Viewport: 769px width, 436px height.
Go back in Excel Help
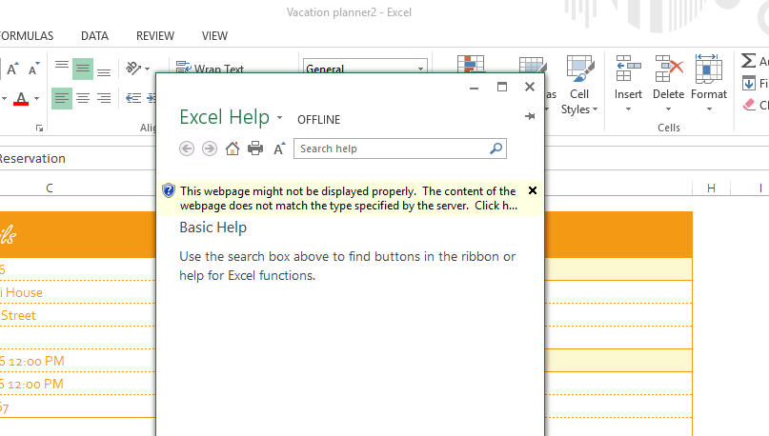[x=187, y=149]
